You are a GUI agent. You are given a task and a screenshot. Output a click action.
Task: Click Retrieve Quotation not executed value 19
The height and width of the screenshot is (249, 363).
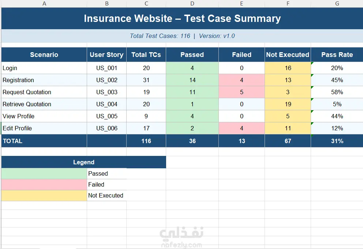pyautogui.click(x=288, y=104)
